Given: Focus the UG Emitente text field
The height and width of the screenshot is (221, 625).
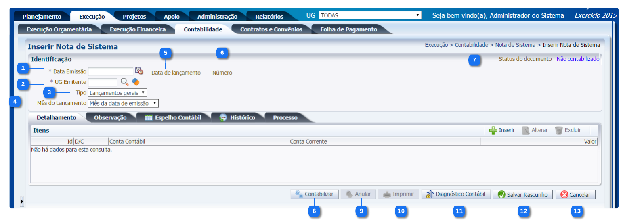Looking at the screenshot, I should click(102, 82).
